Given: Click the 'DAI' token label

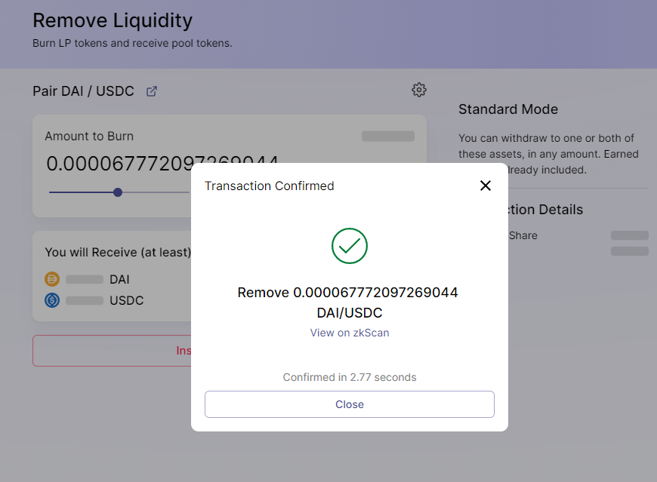Looking at the screenshot, I should [x=119, y=280].
